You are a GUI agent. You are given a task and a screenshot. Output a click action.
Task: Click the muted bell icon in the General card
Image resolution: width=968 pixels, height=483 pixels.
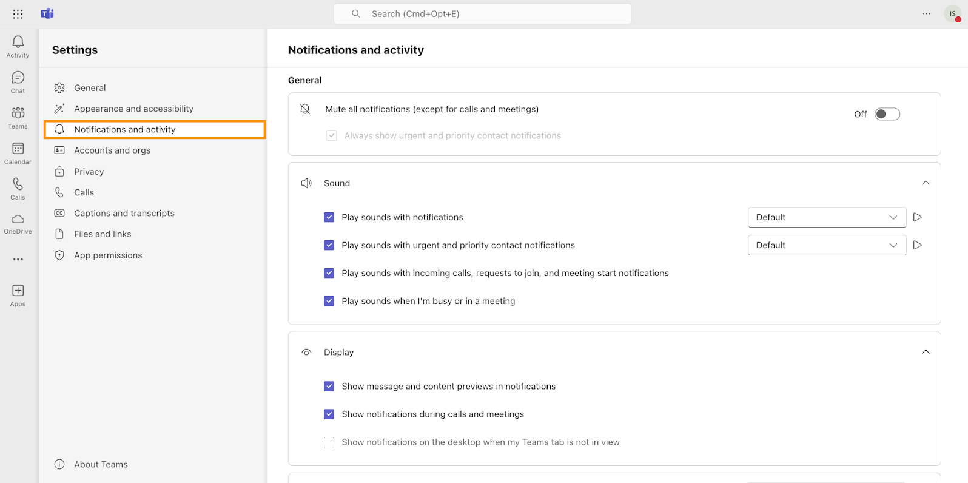point(305,109)
